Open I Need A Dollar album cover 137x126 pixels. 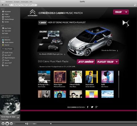tap(76, 77)
